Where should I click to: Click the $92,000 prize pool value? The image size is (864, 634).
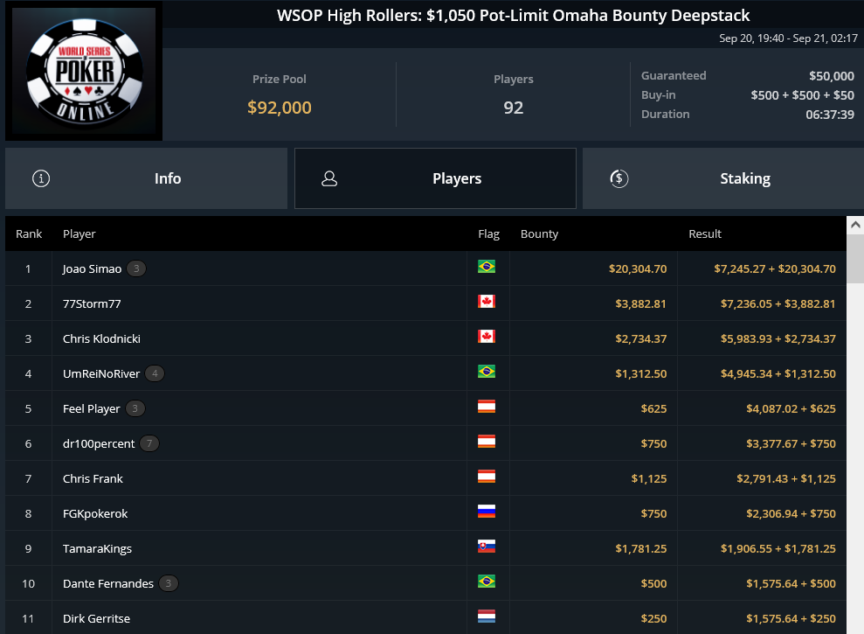click(x=280, y=107)
